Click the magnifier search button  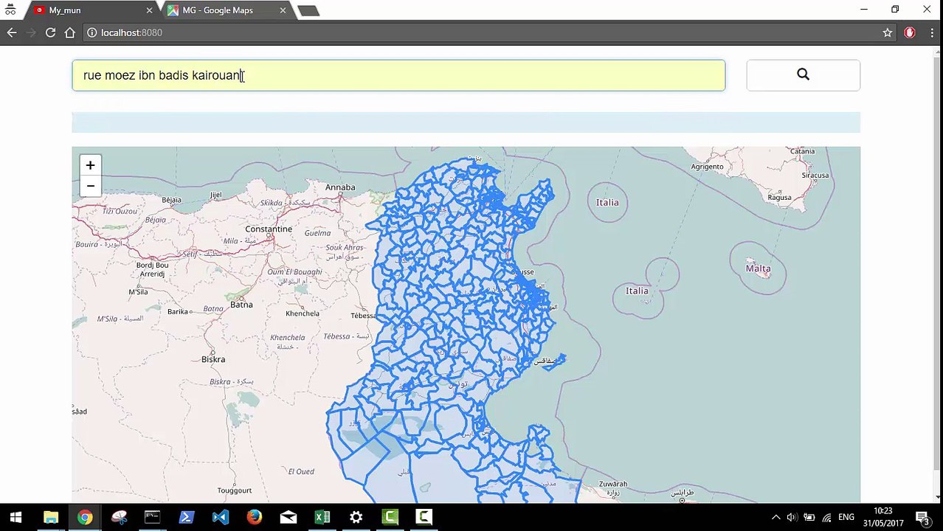click(803, 75)
